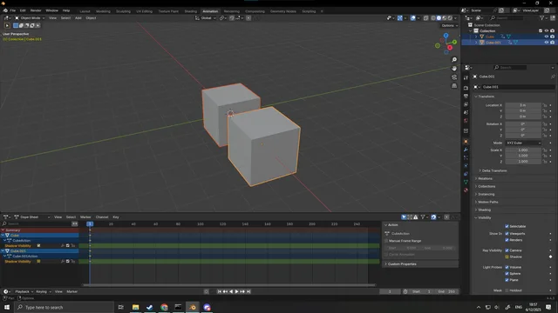Hide Cube with its outliner eye icon
Screen dimensions: 558x313
pyautogui.click(x=547, y=37)
